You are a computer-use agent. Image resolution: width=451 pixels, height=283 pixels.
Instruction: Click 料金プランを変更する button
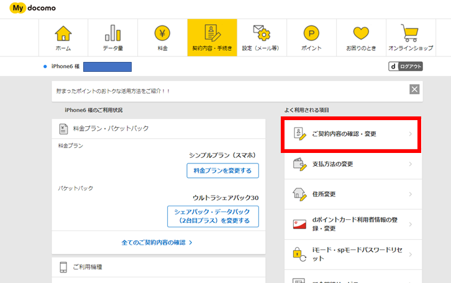(x=222, y=170)
